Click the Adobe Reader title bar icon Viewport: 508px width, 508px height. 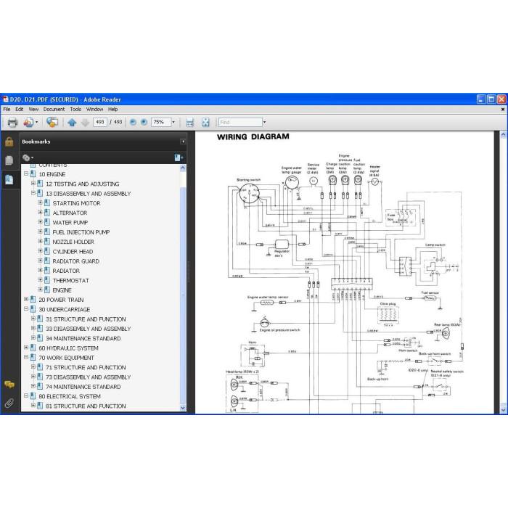tap(5, 99)
